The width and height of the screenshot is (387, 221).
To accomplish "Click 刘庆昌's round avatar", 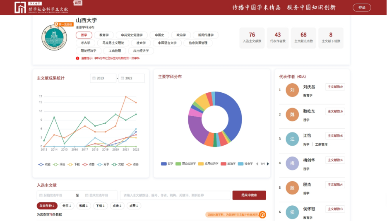I will (292, 90).
